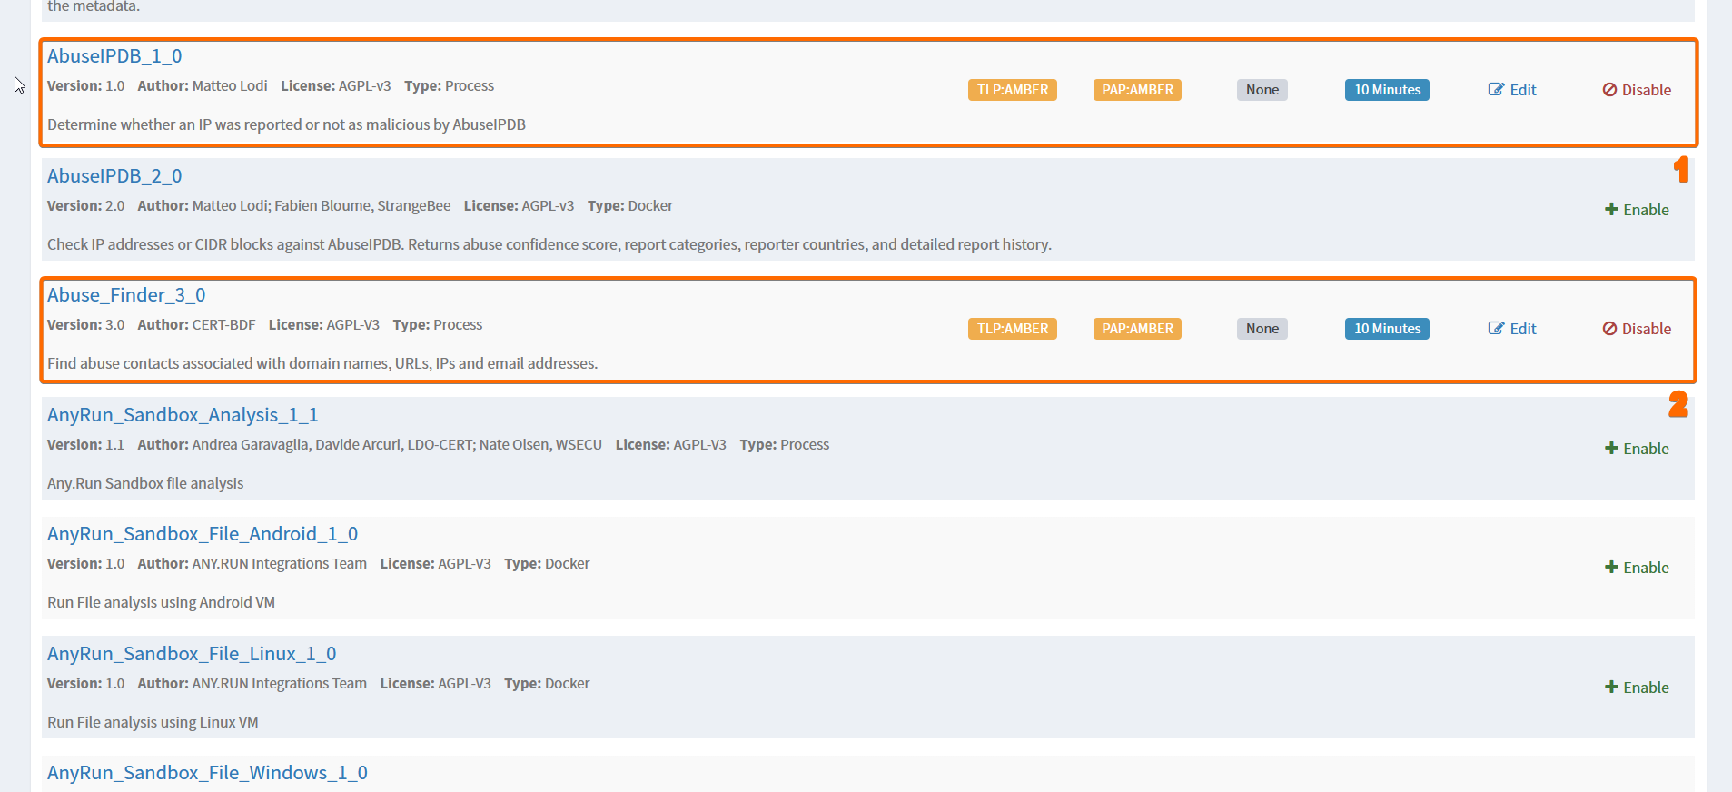Select the AbuseIPDB_2_0 description text
Screen dimensions: 1732x792
549,244
